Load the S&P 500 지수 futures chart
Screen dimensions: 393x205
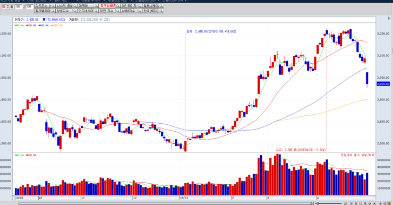129,6
